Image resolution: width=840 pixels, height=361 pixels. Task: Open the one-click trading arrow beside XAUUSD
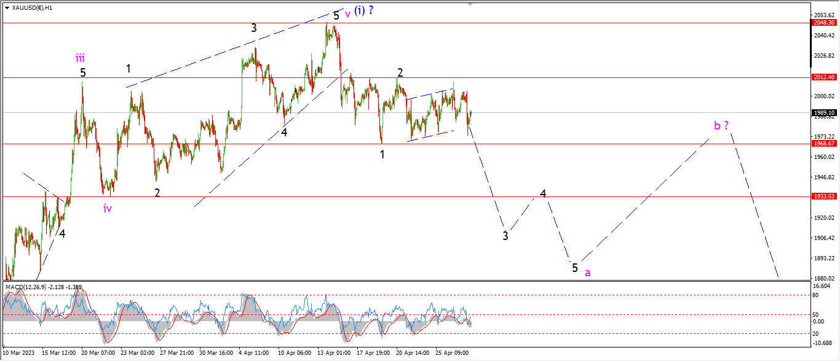coord(7,8)
